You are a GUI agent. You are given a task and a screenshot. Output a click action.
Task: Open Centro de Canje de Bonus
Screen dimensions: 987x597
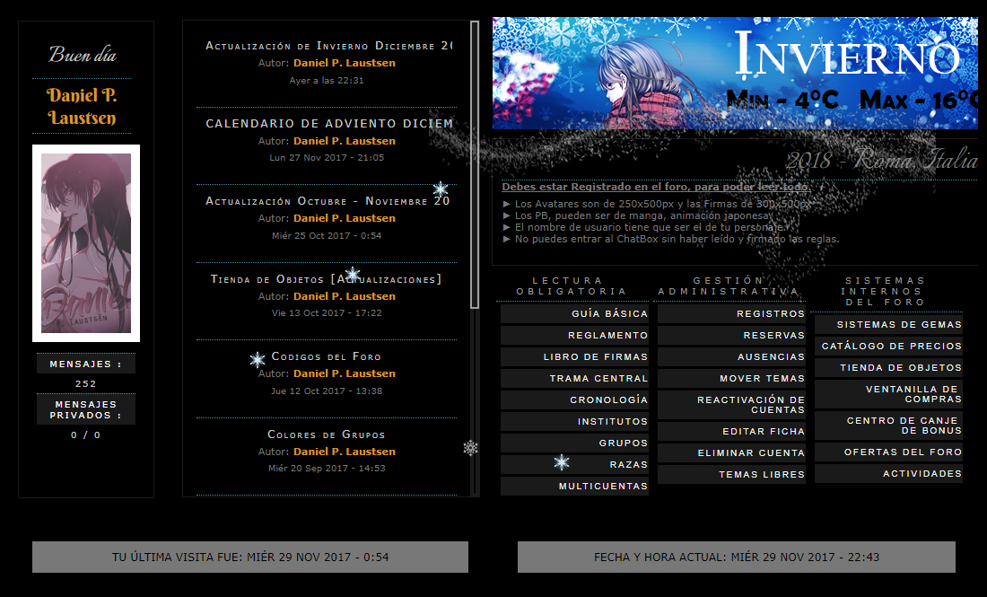tap(888, 425)
